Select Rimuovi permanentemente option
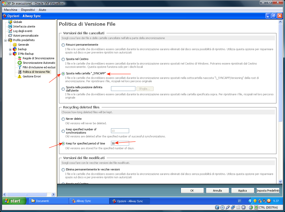This screenshot has height=212, width=285. coord(63,45)
